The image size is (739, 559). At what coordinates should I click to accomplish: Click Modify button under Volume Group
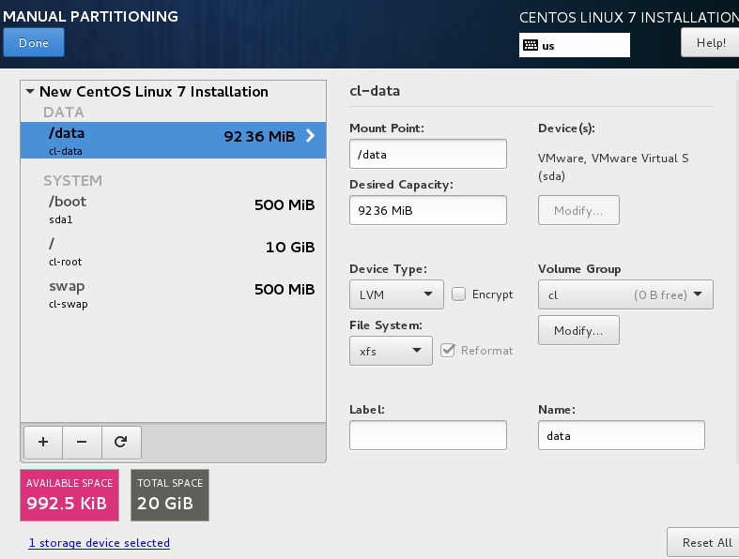pyautogui.click(x=578, y=330)
